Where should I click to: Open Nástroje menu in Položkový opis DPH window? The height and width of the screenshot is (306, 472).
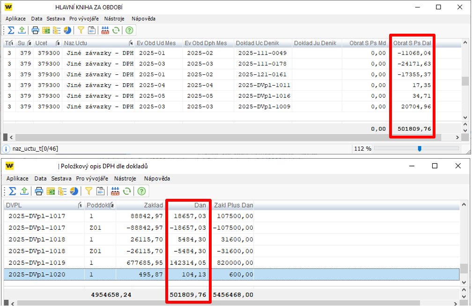[x=125, y=179]
